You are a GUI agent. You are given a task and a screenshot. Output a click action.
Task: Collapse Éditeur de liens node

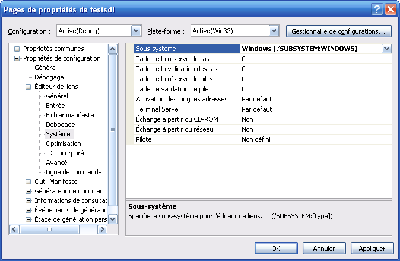pyautogui.click(x=28, y=87)
